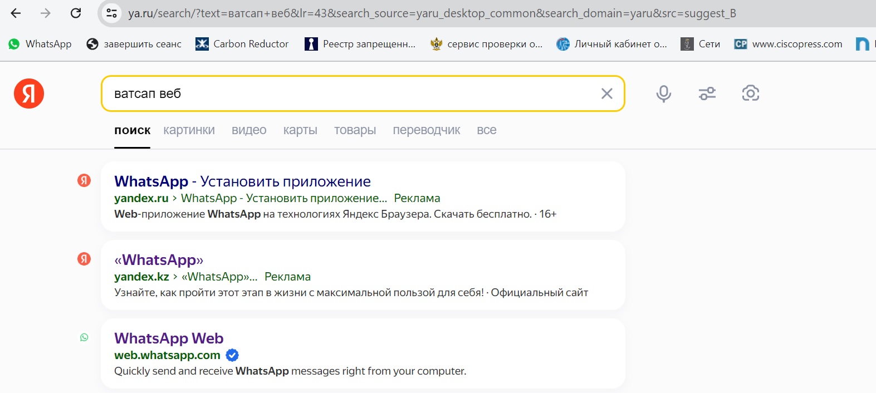Open the WhatsApp bookmark
876x393 pixels.
[40, 44]
